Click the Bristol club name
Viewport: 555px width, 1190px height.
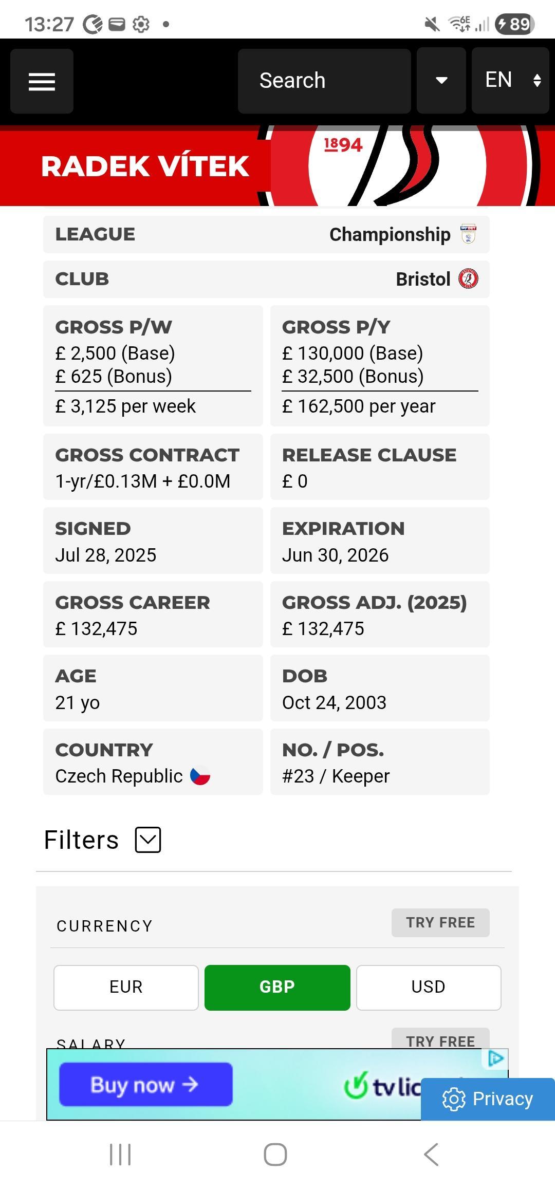pos(423,279)
